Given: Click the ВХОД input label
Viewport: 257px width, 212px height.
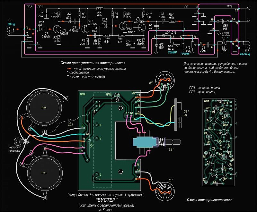Looking at the screenshot, I should [12, 24].
